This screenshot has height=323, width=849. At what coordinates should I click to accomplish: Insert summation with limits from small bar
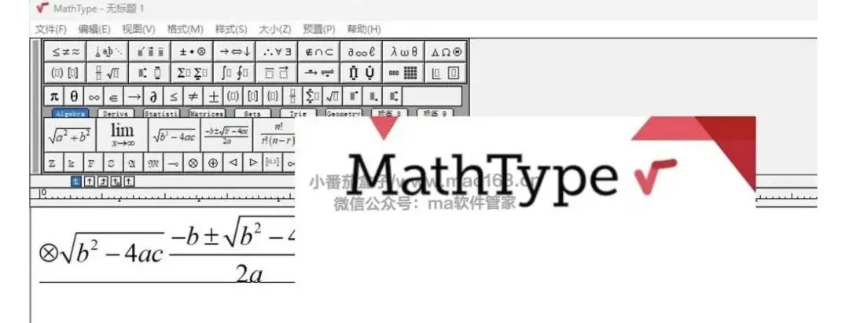pos(312,97)
